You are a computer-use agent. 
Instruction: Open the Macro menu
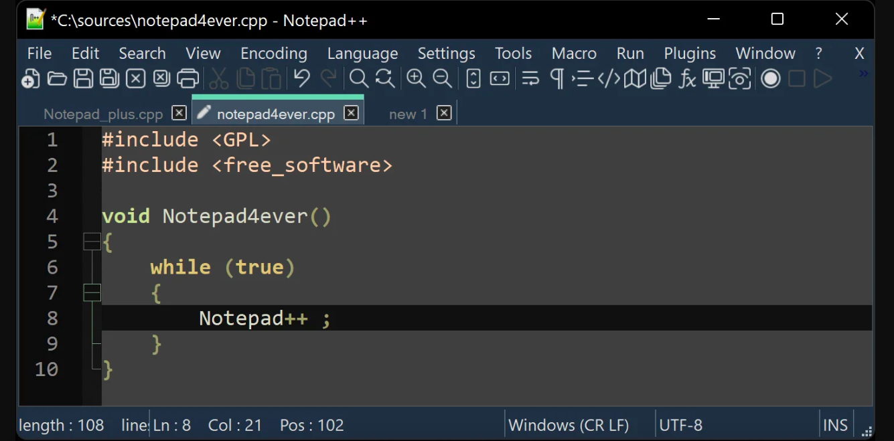point(574,54)
